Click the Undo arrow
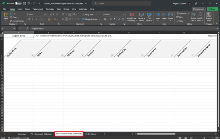The image size is (220, 139). click(29, 3)
